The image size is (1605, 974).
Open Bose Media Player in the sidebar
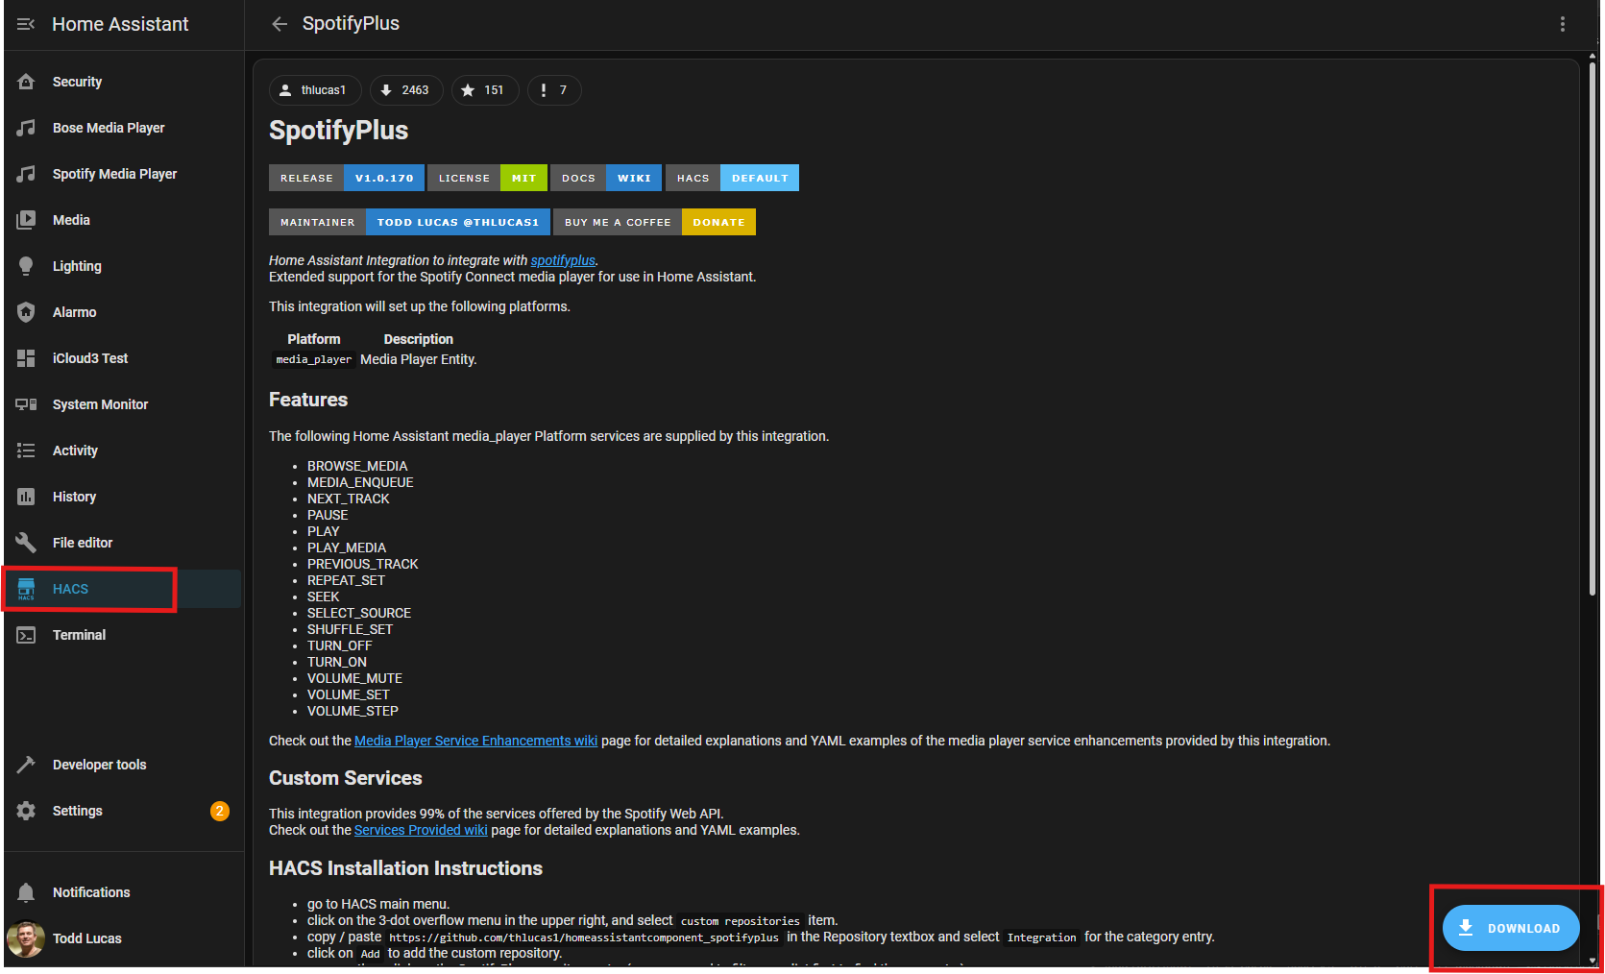[122, 128]
